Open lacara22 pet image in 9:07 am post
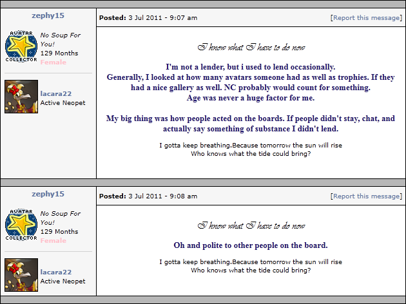 [x=21, y=97]
